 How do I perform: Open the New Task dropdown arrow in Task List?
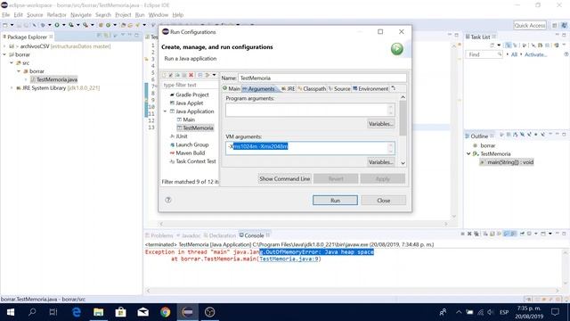click(x=499, y=45)
